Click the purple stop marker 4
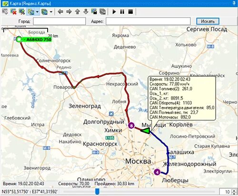Screen dimensions: 238x196 (x=157, y=172)
